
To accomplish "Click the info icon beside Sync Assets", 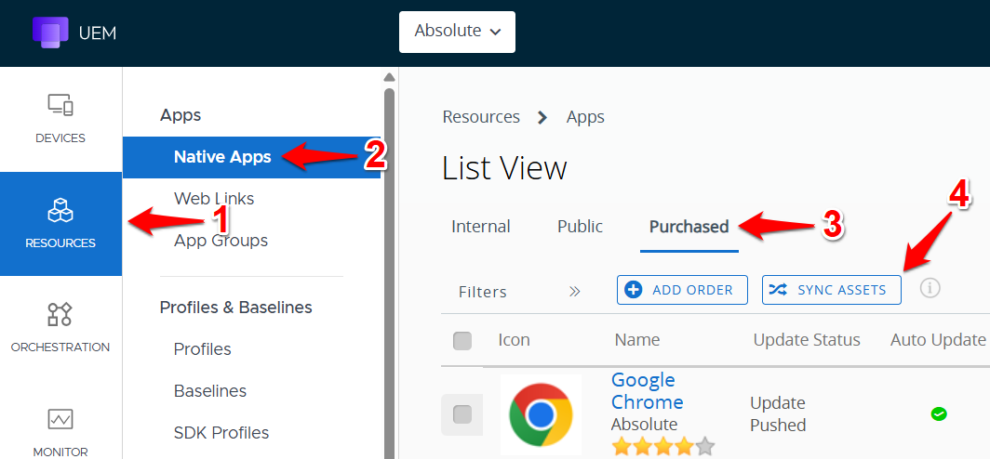I will [930, 289].
